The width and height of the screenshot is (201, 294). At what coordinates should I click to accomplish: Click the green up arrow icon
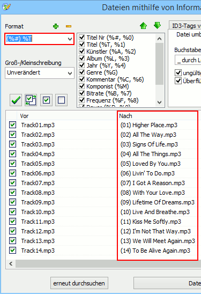click(143, 26)
